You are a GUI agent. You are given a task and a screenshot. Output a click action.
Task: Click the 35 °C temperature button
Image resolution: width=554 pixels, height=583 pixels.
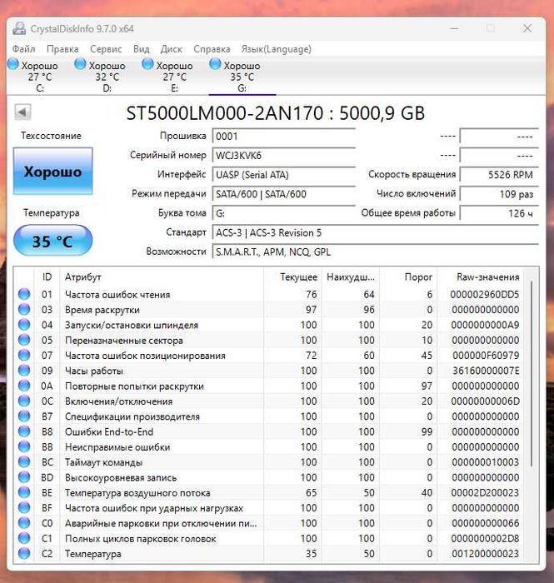[x=52, y=241]
